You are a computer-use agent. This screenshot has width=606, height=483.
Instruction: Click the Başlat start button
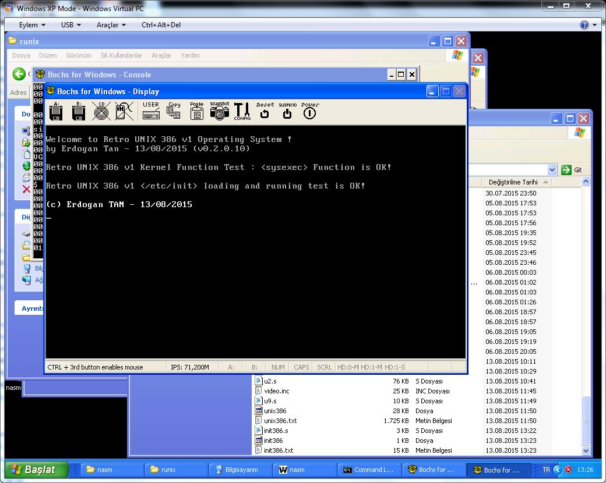pos(37,470)
